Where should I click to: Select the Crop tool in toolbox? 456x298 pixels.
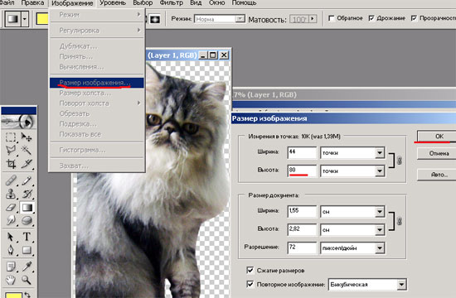(x=11, y=164)
